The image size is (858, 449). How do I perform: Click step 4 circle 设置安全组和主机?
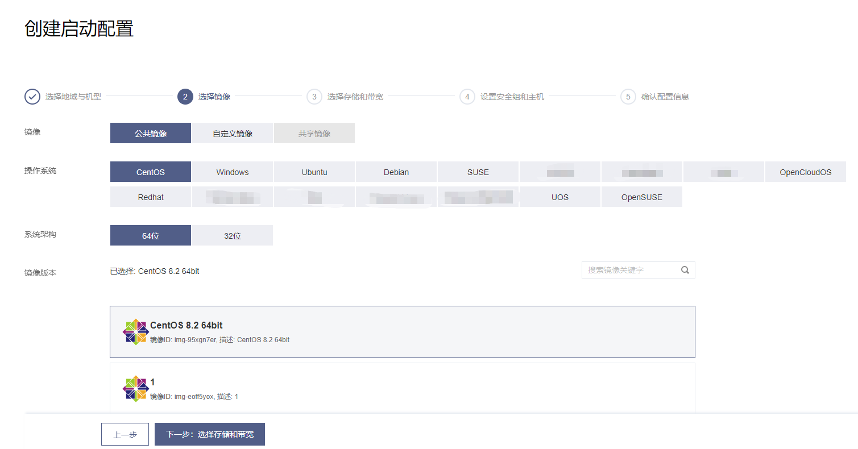click(x=467, y=97)
